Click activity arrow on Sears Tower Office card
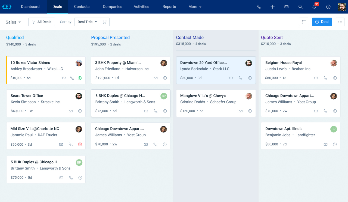348x202 pixels. click(80, 111)
